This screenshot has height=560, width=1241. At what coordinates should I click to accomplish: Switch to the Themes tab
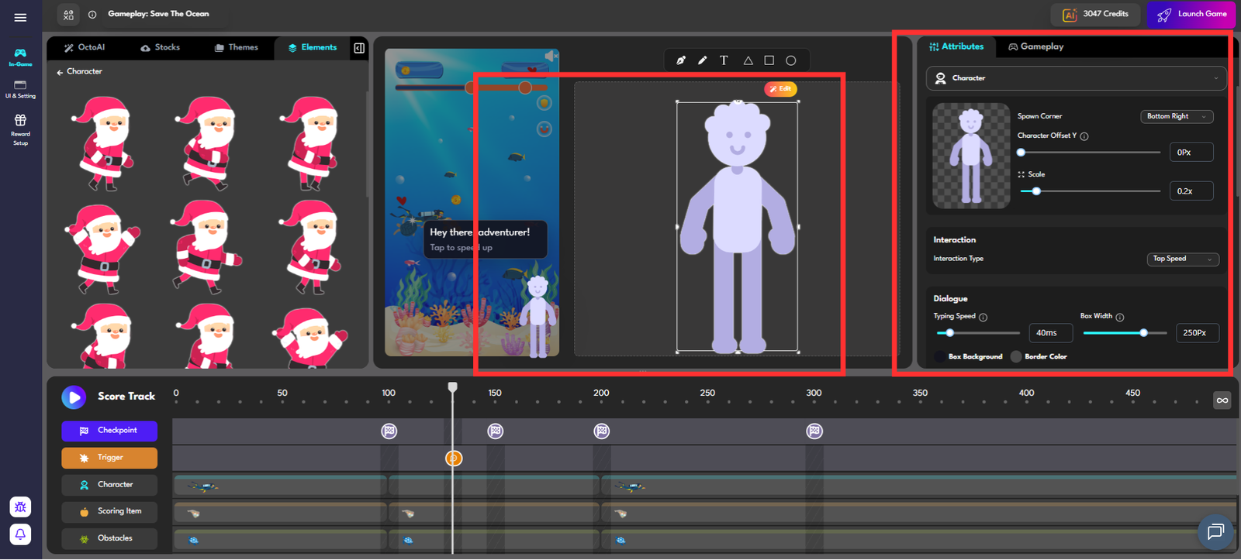coord(237,47)
